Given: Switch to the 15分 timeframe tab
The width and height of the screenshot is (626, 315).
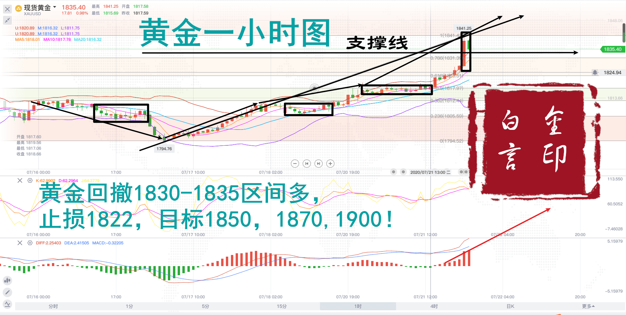Looking at the screenshot, I should pyautogui.click(x=282, y=306).
